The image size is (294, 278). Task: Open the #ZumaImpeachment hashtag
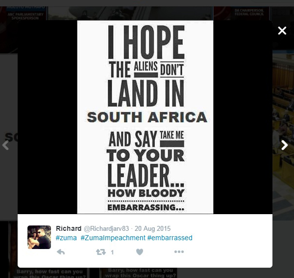113,238
